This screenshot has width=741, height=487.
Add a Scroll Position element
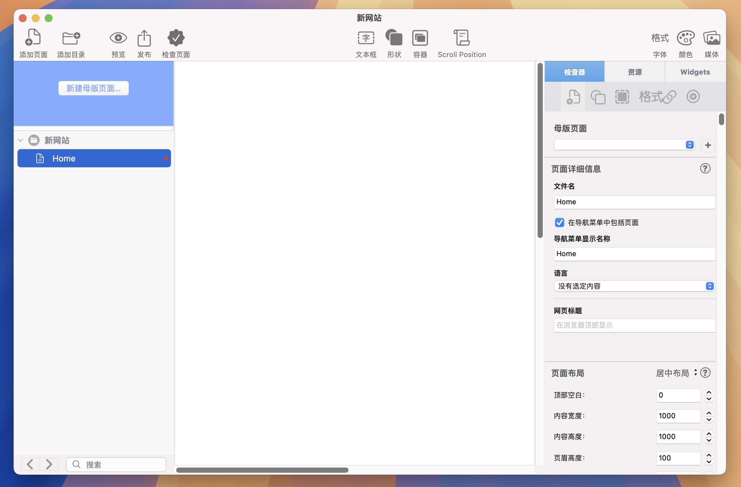pyautogui.click(x=462, y=38)
